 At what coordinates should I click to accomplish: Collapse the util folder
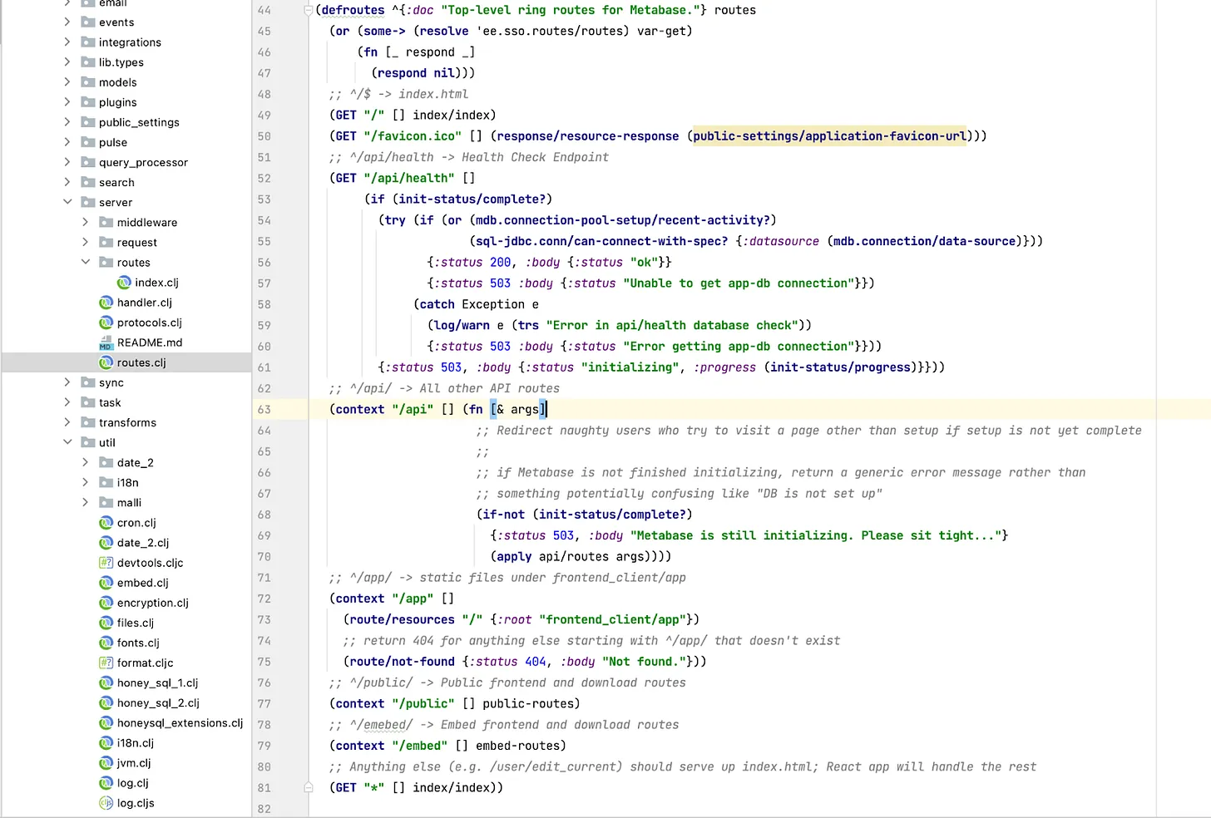[67, 442]
